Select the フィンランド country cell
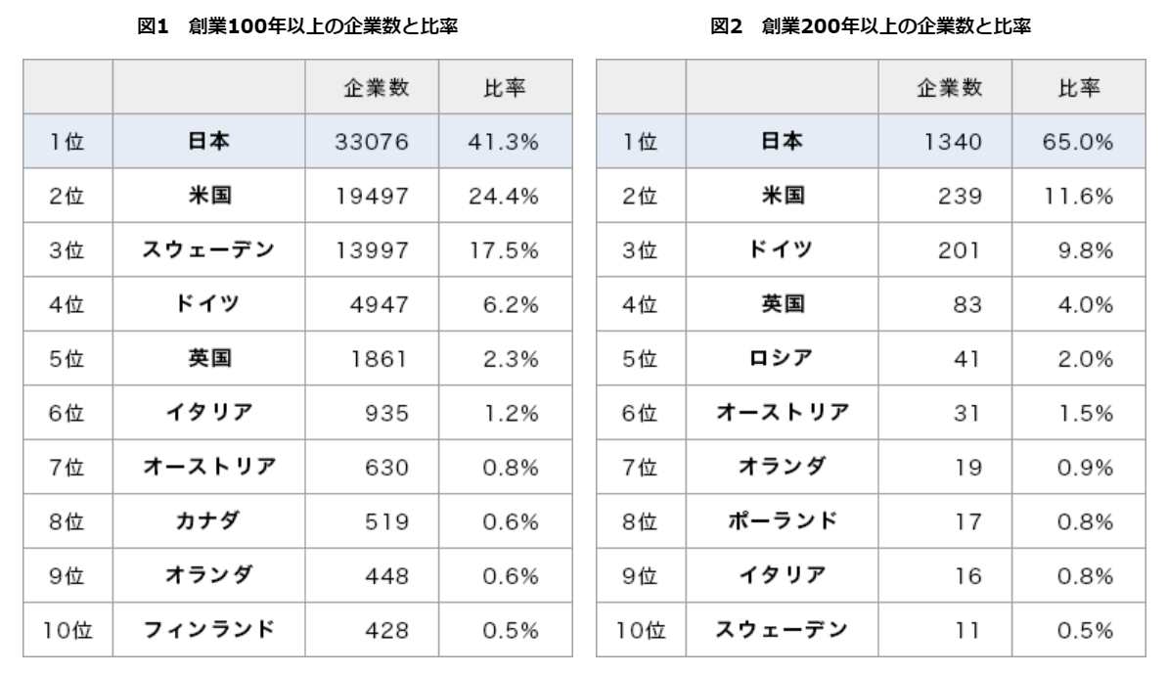The width and height of the screenshot is (1167, 675). [x=209, y=627]
